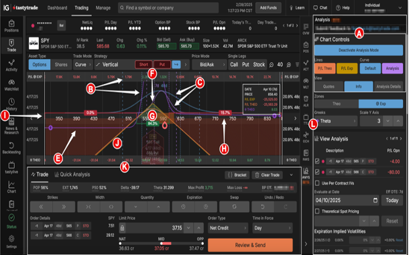Viewport: 409px width, 255px height.
Task: Open the tastylive sidebar icon
Action: [11, 168]
